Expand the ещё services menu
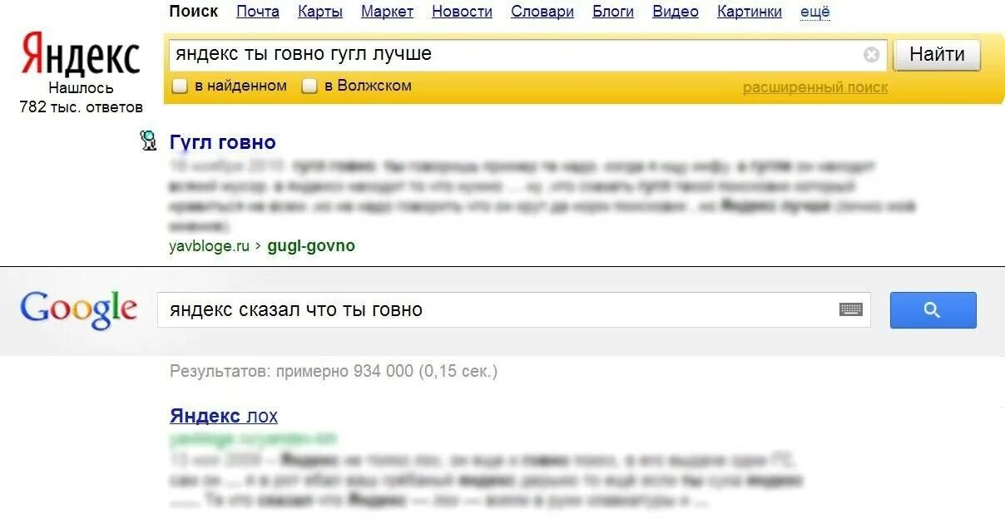 [x=815, y=12]
